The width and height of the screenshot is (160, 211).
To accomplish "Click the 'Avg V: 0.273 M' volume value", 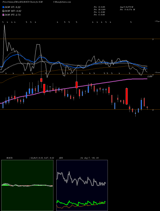I will point(126,7).
